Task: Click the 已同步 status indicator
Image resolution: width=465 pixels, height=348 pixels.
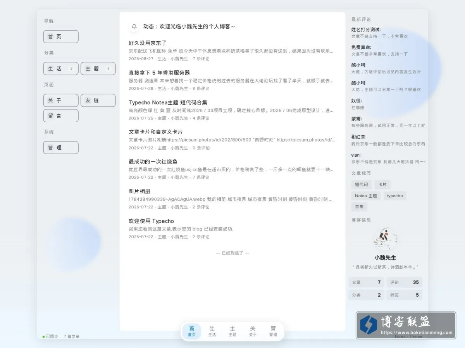Action: [x=50, y=336]
